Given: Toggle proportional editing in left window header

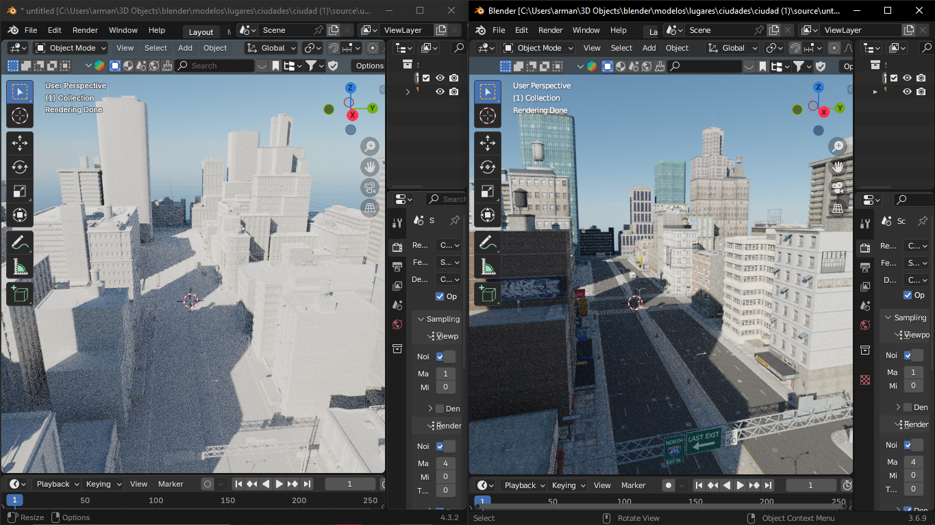Looking at the screenshot, I should coord(372,48).
